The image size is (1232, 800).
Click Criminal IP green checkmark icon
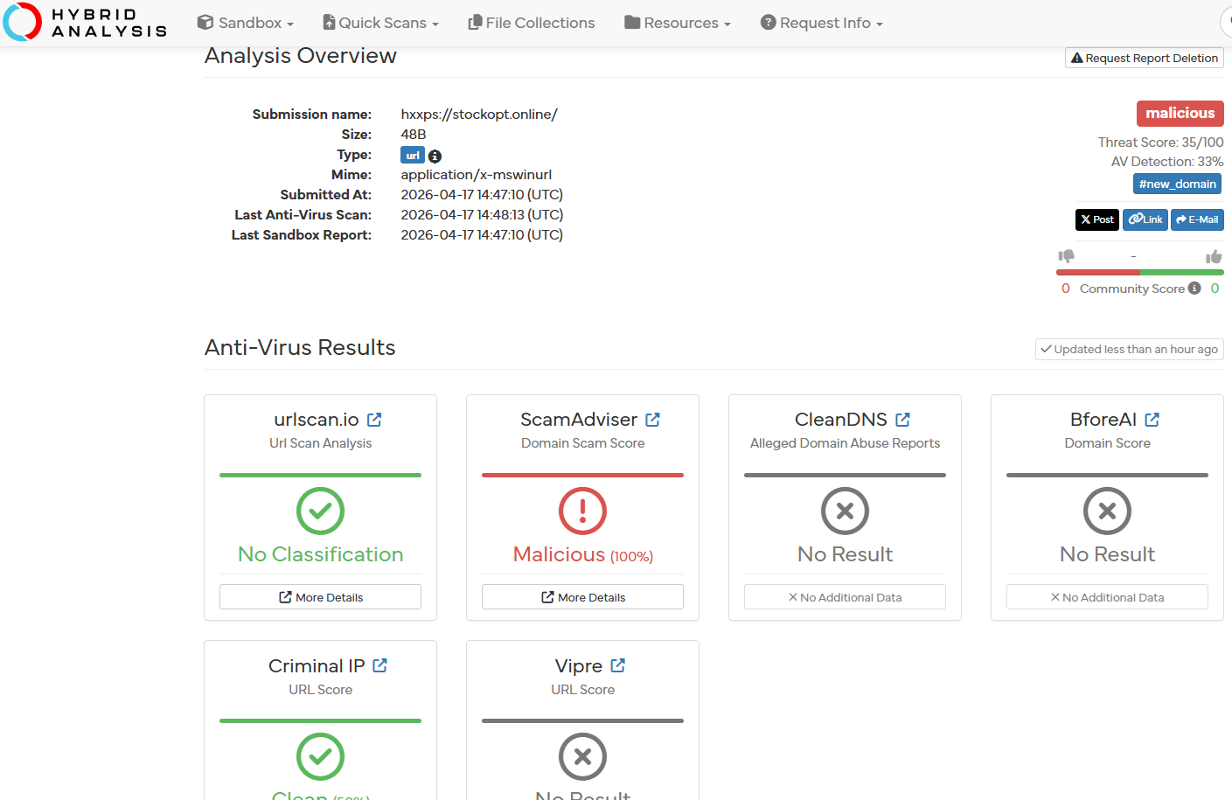point(320,756)
